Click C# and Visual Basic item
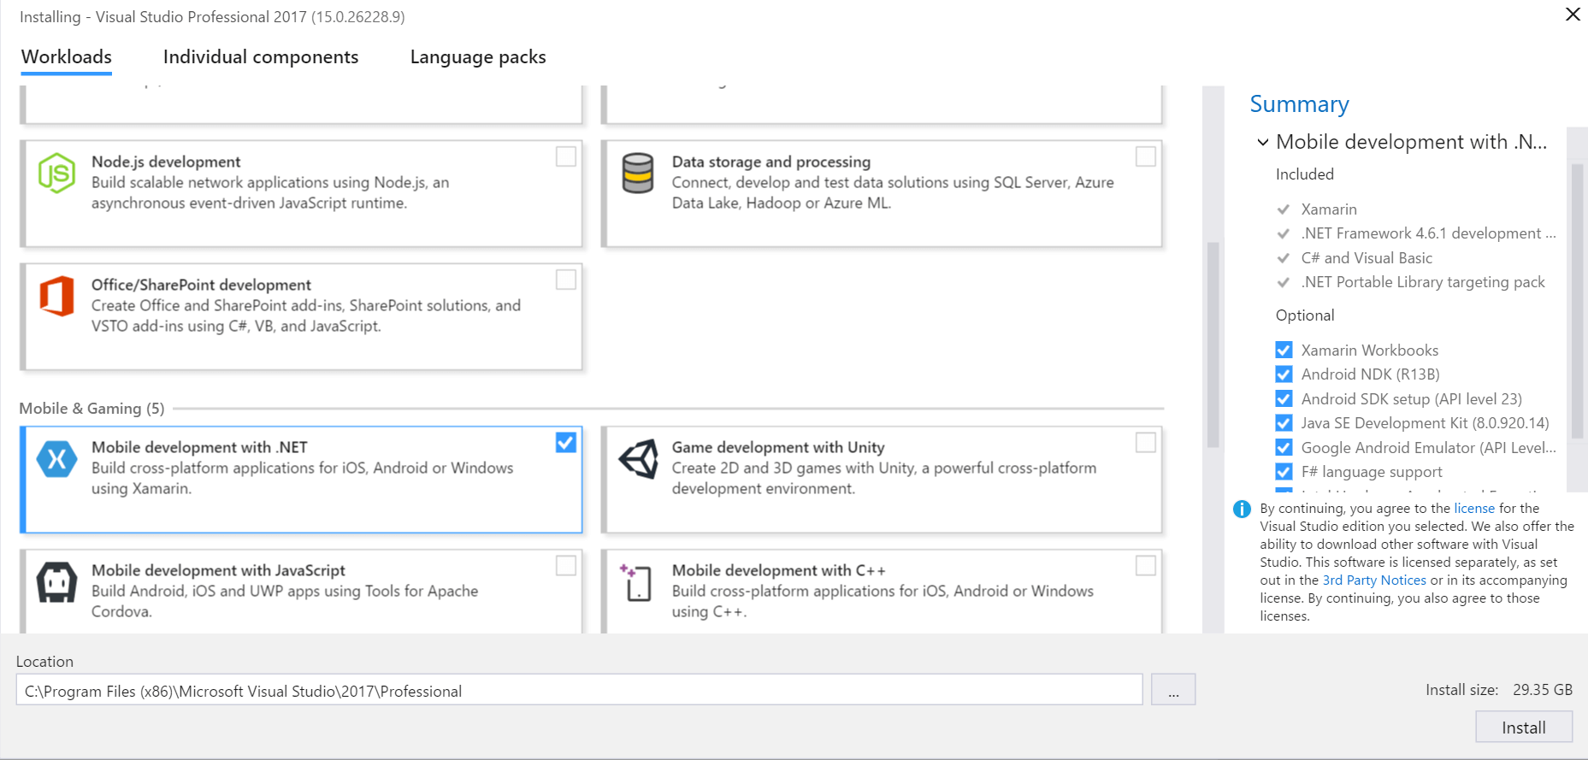 pos(1367,258)
